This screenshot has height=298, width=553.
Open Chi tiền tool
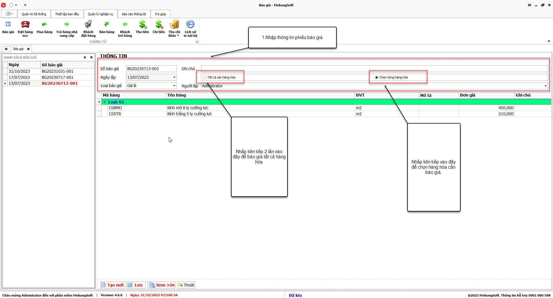(x=159, y=28)
